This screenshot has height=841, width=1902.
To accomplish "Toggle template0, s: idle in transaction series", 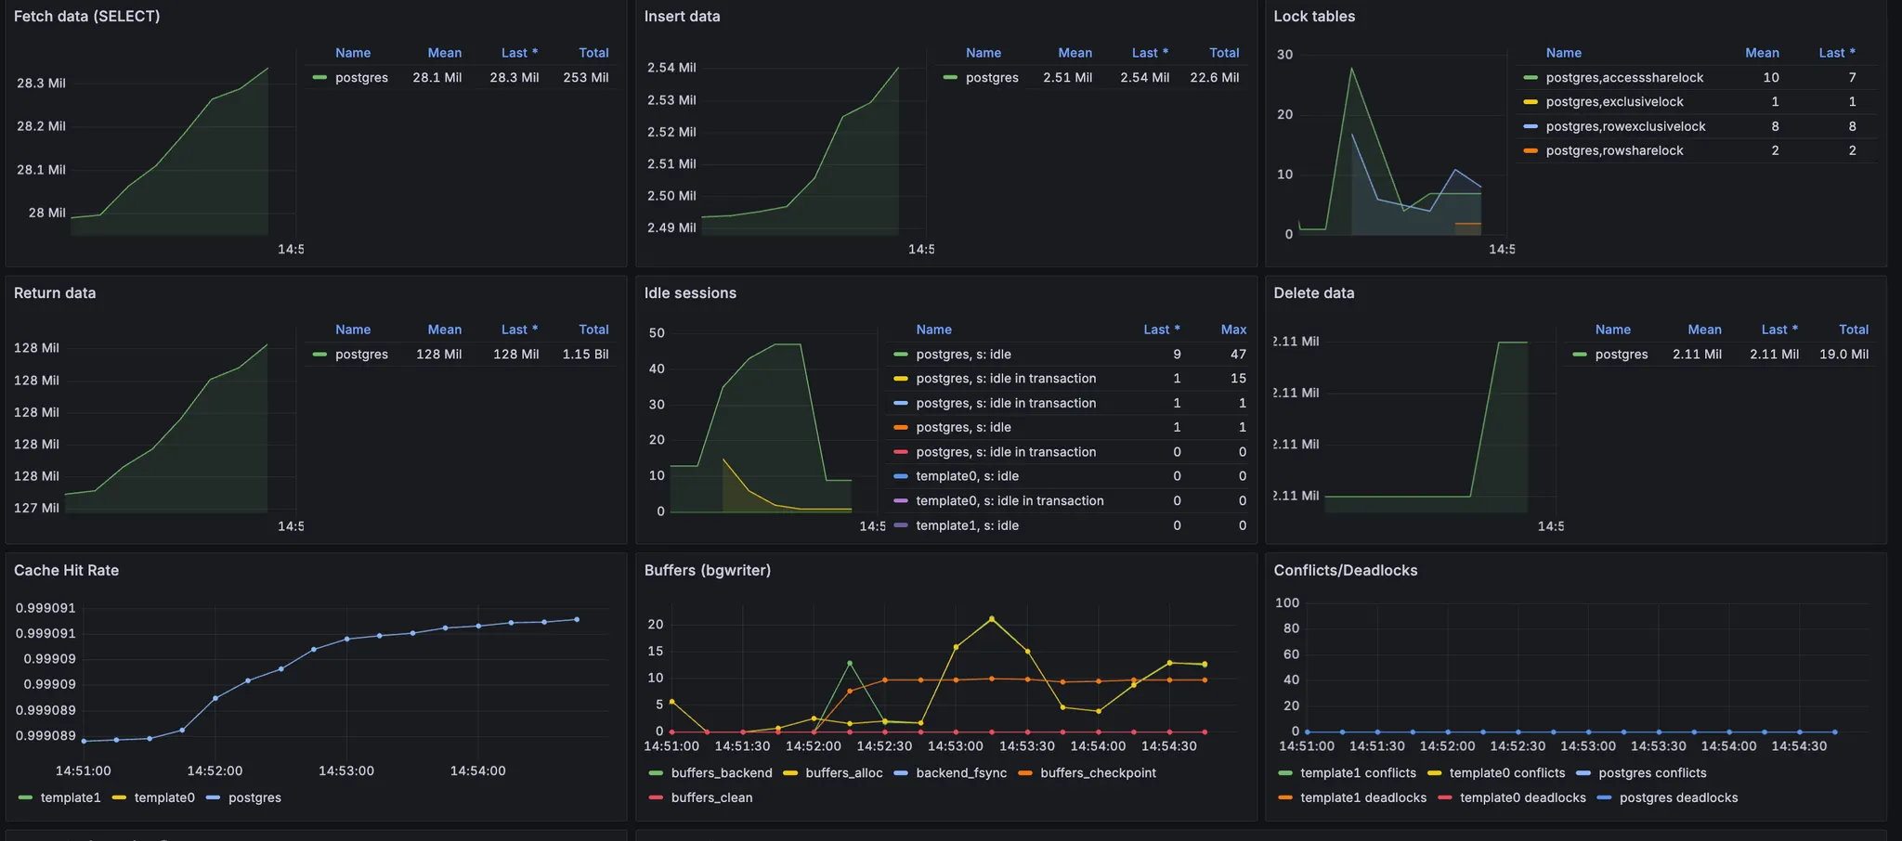I will pos(1010,500).
